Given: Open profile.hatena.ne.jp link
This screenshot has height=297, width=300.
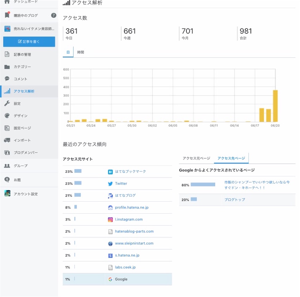Looking at the screenshot, I should 132,207.
